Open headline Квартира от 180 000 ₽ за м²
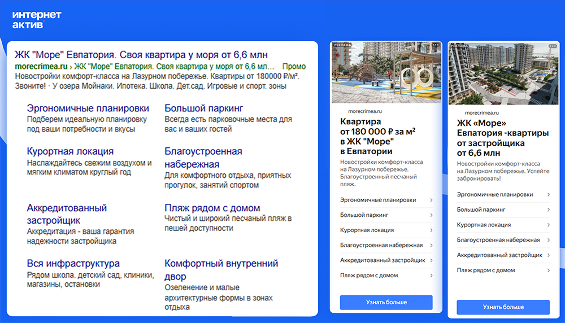 [x=377, y=137]
